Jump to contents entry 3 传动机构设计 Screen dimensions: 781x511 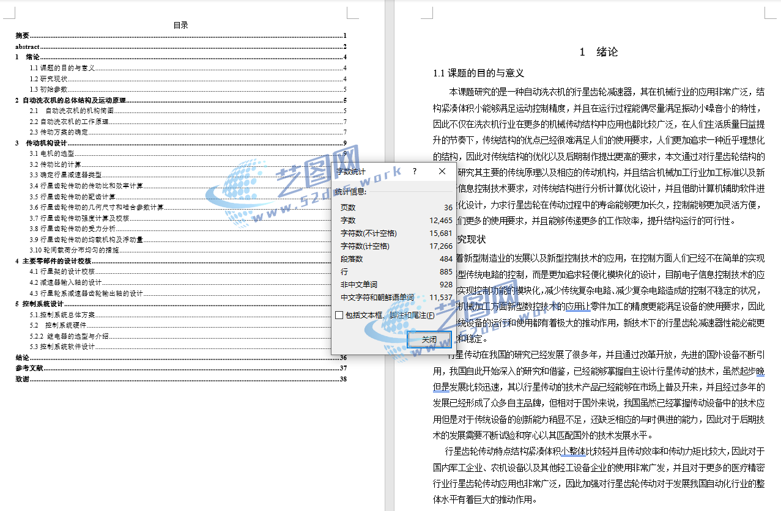click(181, 143)
